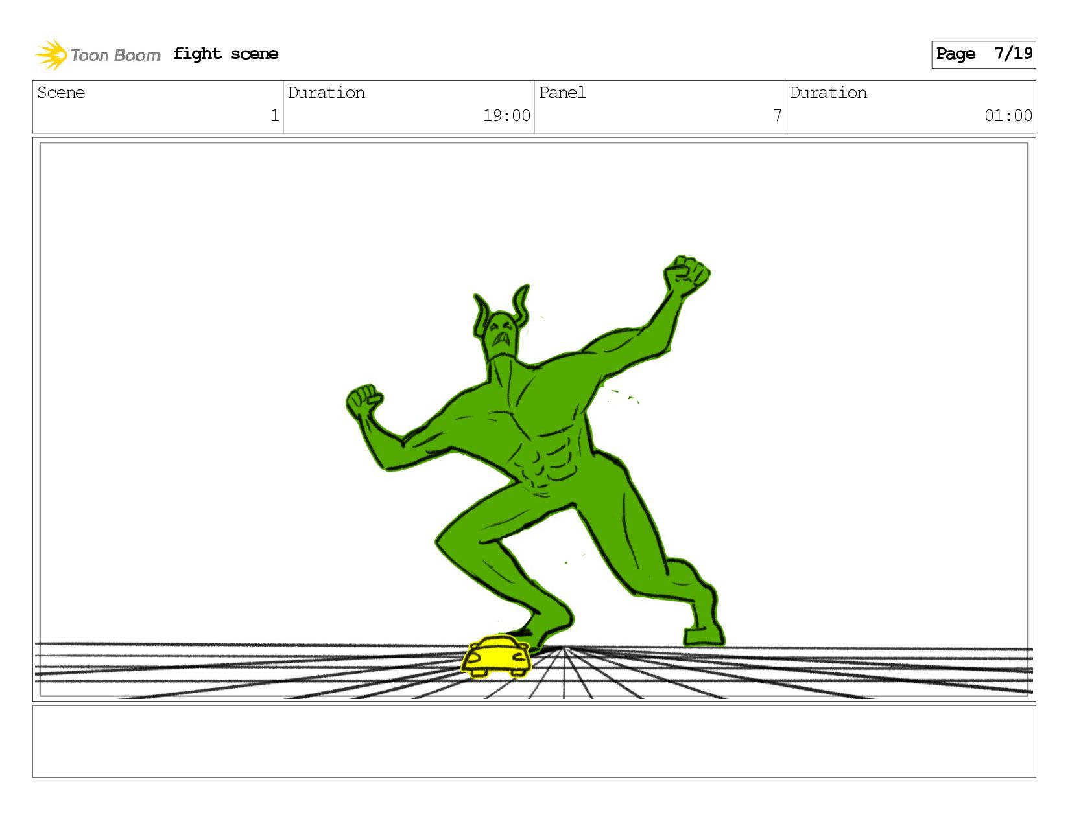The width and height of the screenshot is (1070, 826).
Task: Select panel number value '7'
Action: pyautogui.click(x=777, y=116)
